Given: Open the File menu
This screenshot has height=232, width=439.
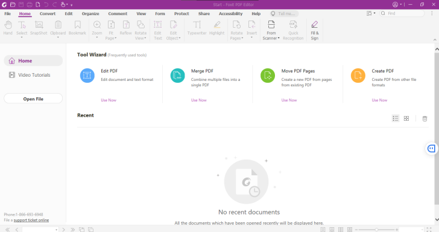Looking at the screenshot, I should coord(8,13).
